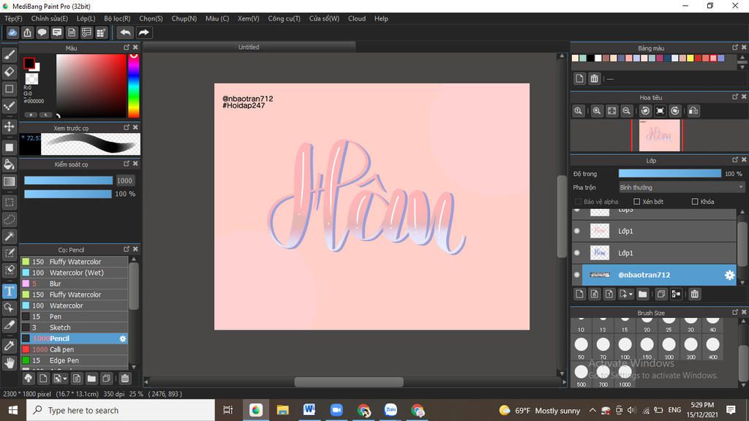This screenshot has height=421, width=749.
Task: Open Microsoft Word from the taskbar
Action: tap(309, 410)
